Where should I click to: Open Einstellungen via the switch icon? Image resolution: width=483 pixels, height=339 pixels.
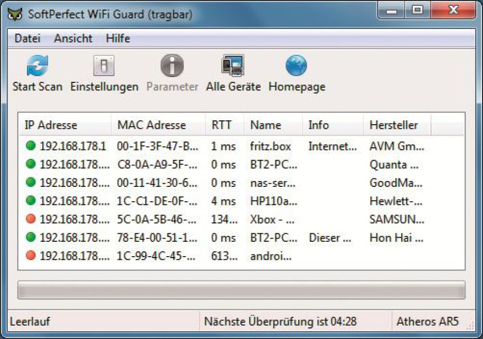click(104, 65)
